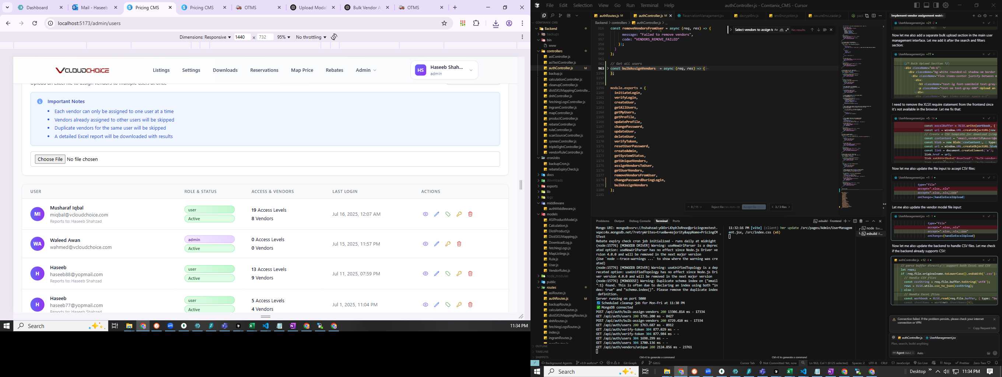Split the Cursor editor right
Image resolution: width=1002 pixels, height=377 pixels.
coord(874,15)
